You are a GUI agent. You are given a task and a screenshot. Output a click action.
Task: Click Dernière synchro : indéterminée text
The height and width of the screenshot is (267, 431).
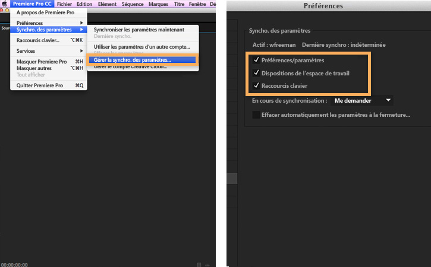click(x=344, y=44)
